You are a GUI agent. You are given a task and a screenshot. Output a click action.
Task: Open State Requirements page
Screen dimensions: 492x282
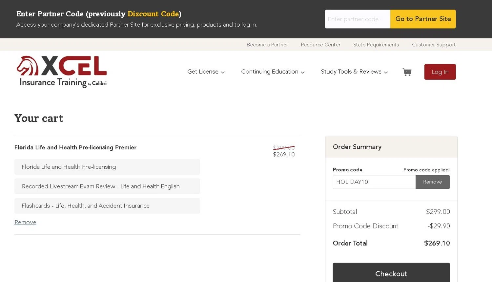(376, 45)
